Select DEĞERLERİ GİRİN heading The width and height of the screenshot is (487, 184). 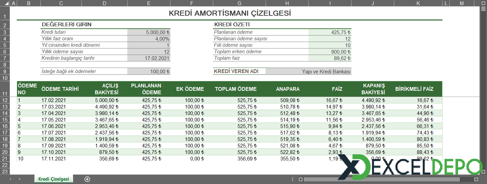(x=66, y=25)
